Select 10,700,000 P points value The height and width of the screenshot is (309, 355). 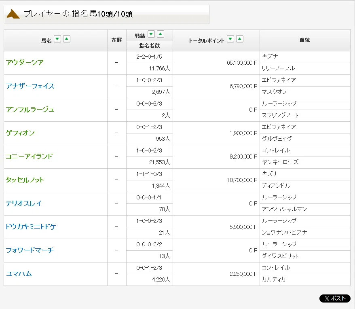tap(242, 180)
